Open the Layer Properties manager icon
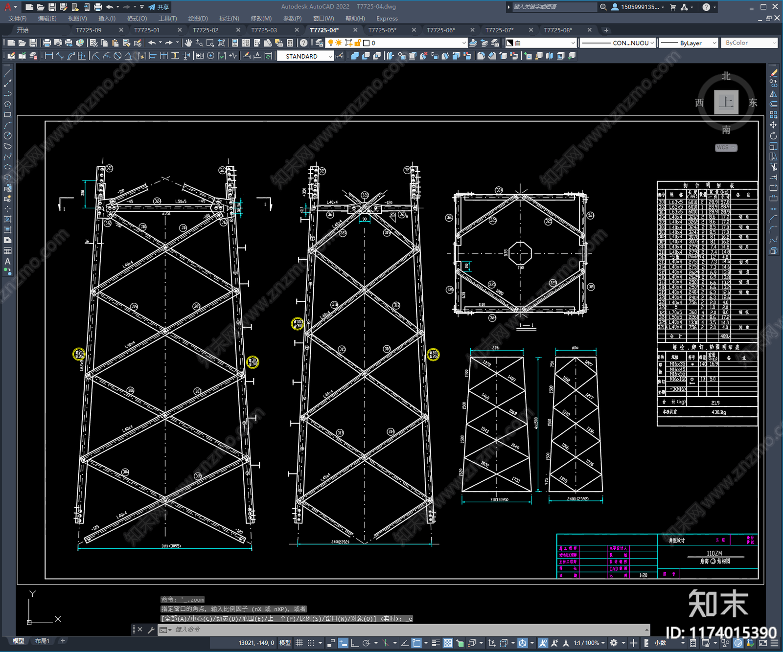 [x=320, y=43]
